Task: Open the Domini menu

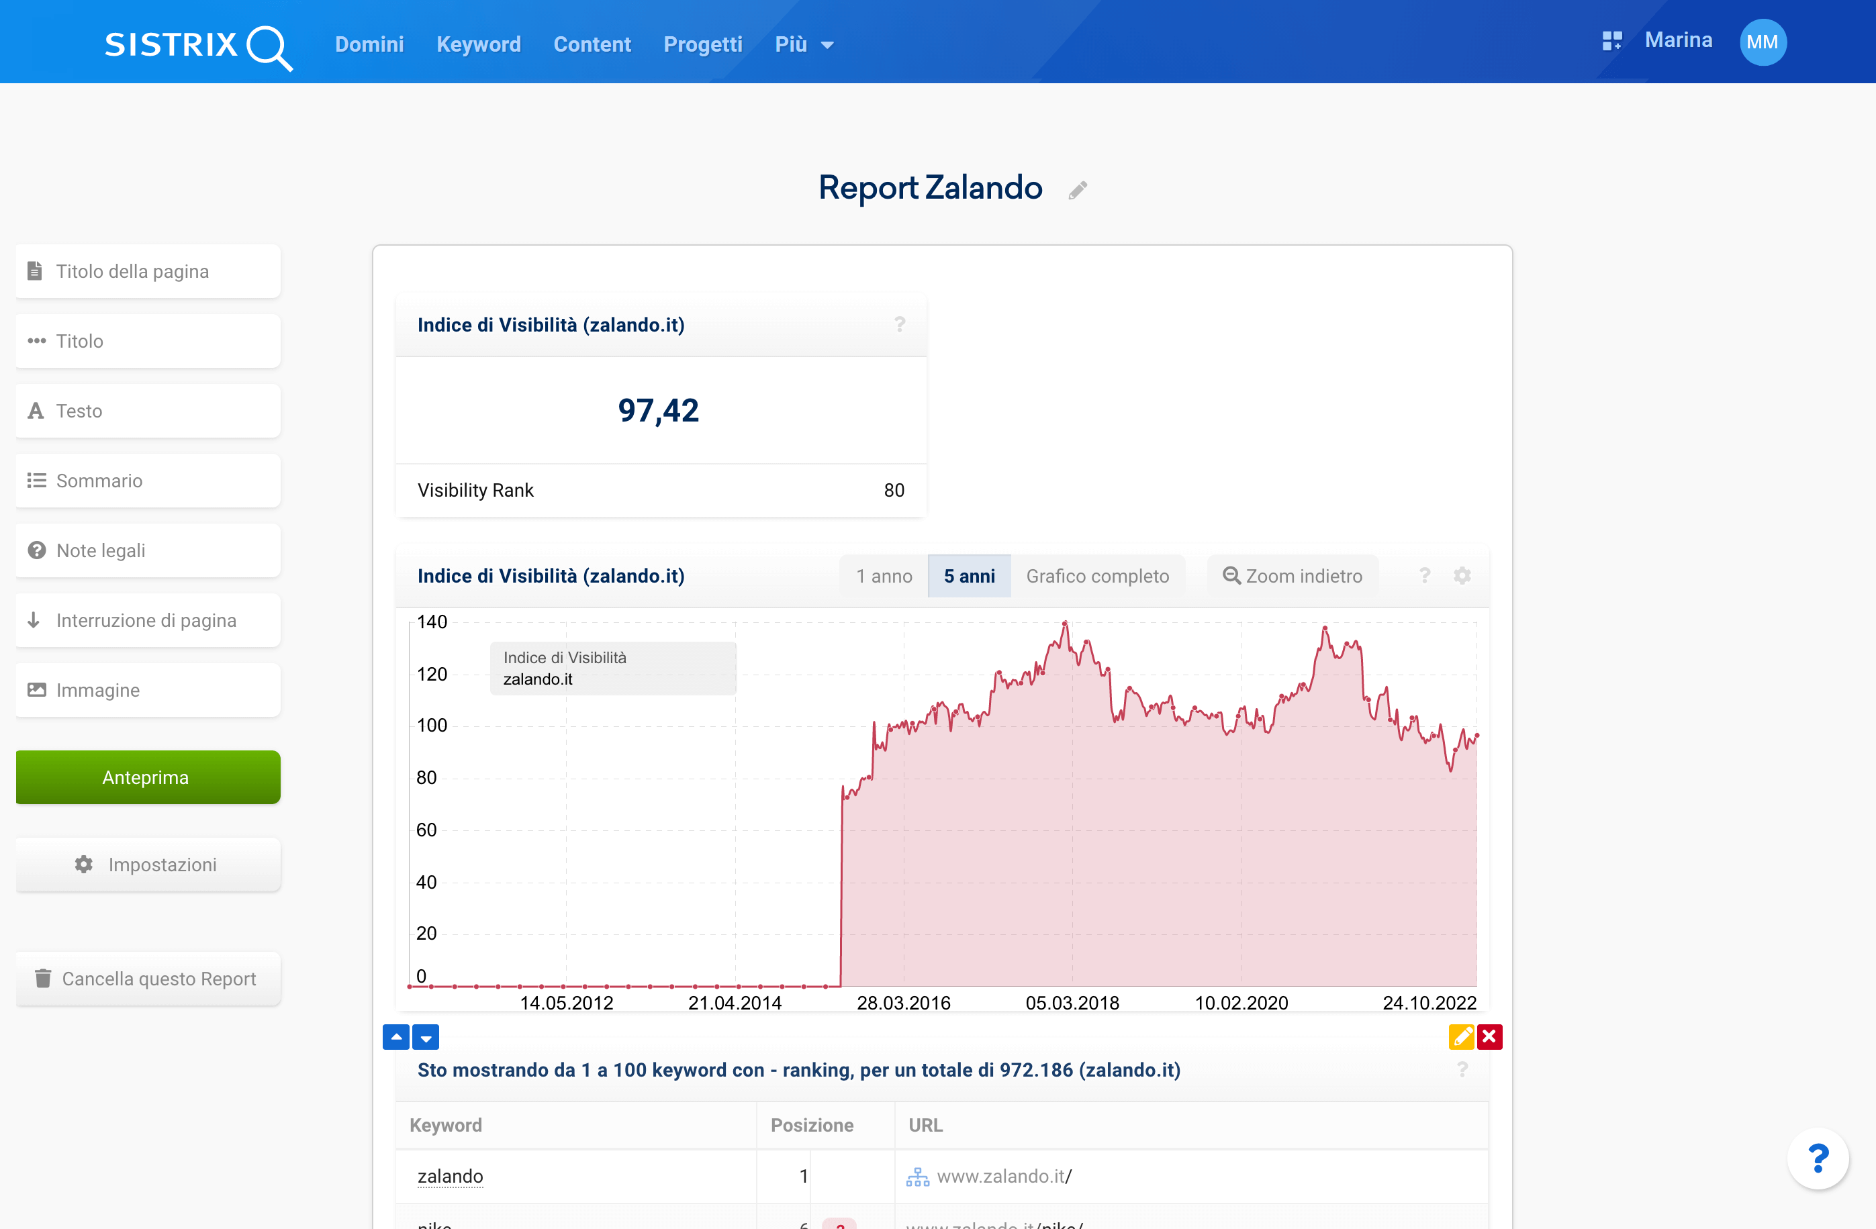Action: (x=369, y=44)
